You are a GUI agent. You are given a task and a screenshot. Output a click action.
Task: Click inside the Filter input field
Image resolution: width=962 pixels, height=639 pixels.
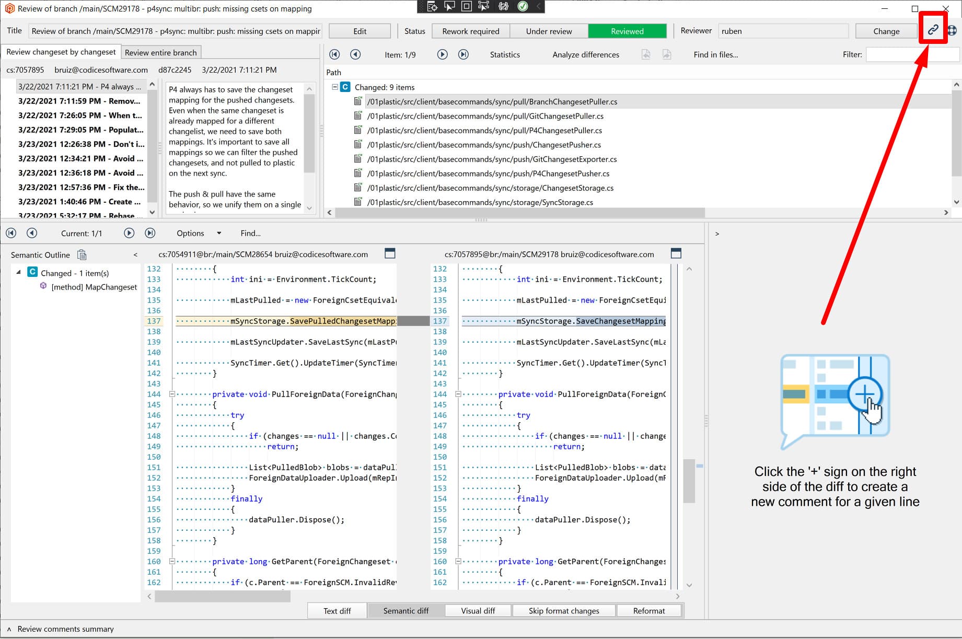[912, 54]
